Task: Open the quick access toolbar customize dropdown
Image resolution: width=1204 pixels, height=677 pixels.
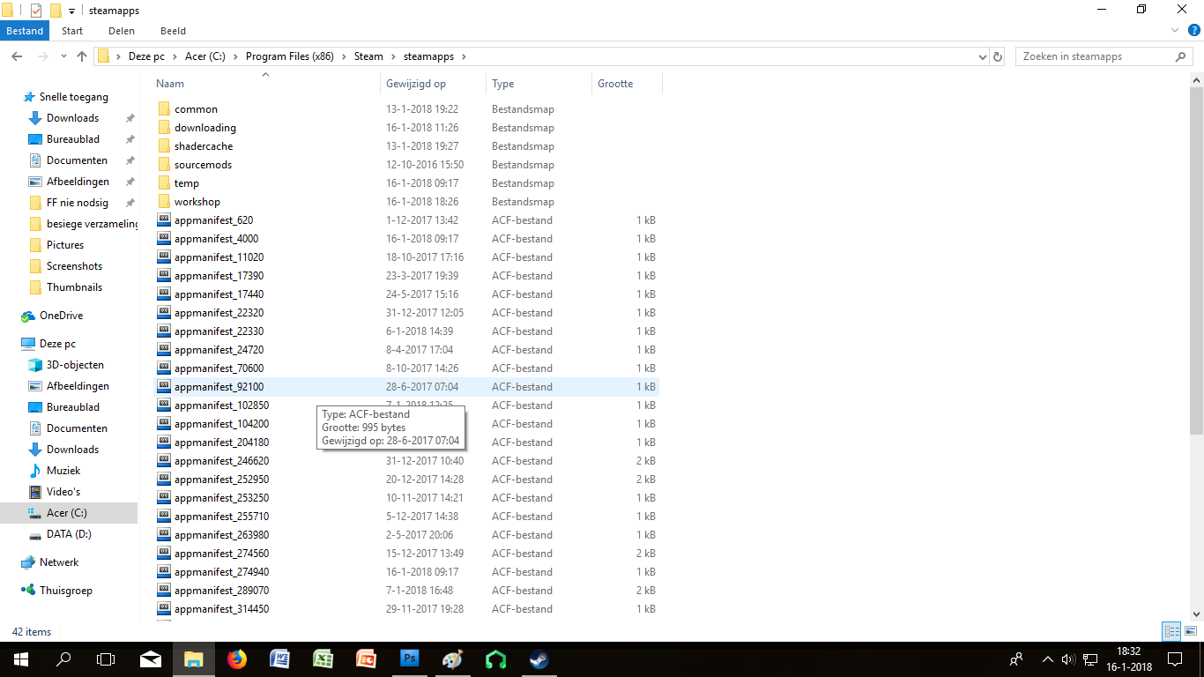Action: coord(71,11)
